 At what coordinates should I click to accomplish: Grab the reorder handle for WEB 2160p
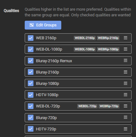pos(125,38)
